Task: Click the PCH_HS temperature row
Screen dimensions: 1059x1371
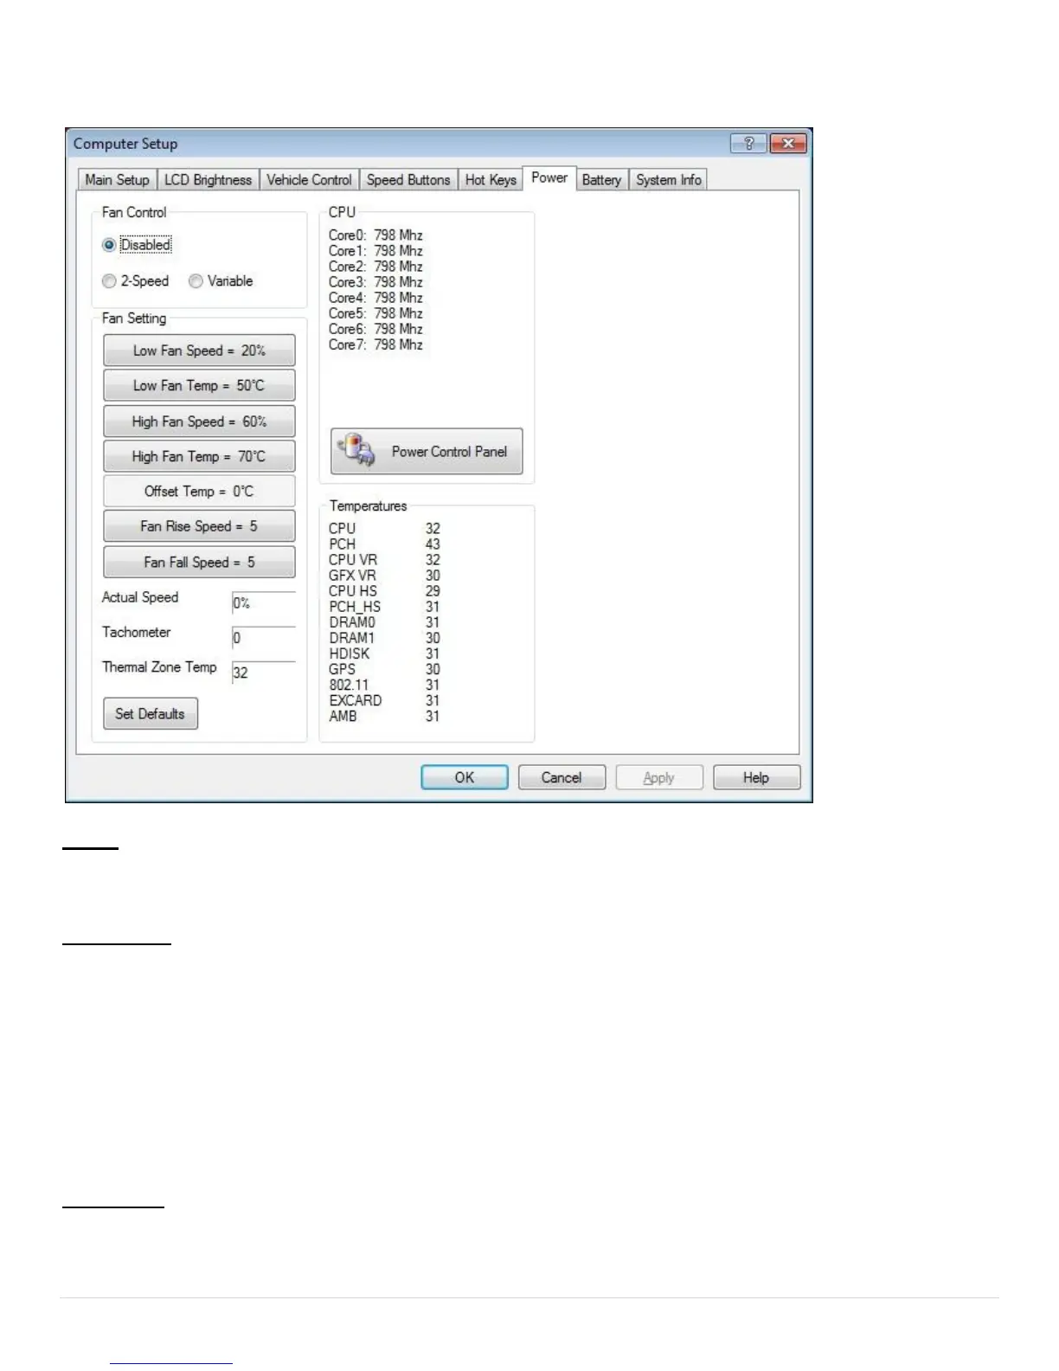Action: click(x=384, y=607)
